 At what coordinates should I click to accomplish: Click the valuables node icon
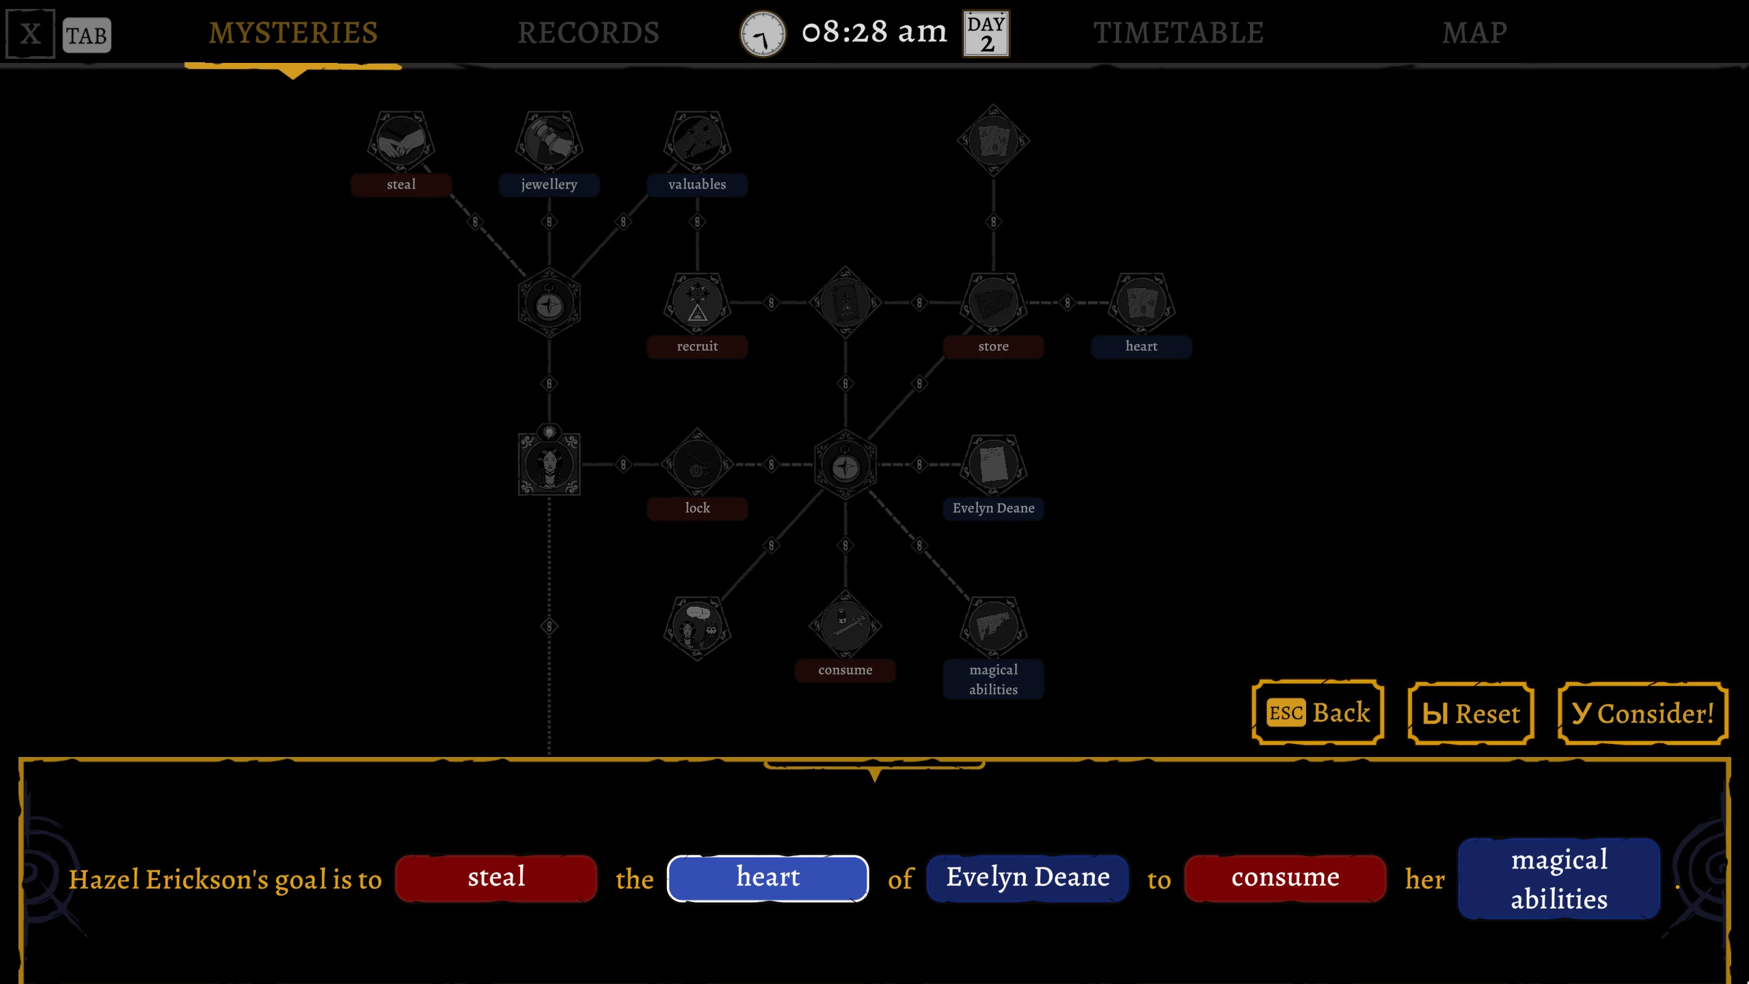696,142
